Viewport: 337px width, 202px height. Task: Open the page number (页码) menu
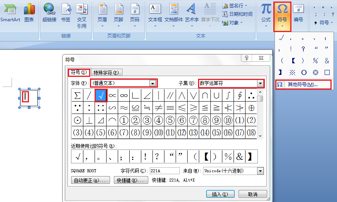pyautogui.click(x=135, y=15)
